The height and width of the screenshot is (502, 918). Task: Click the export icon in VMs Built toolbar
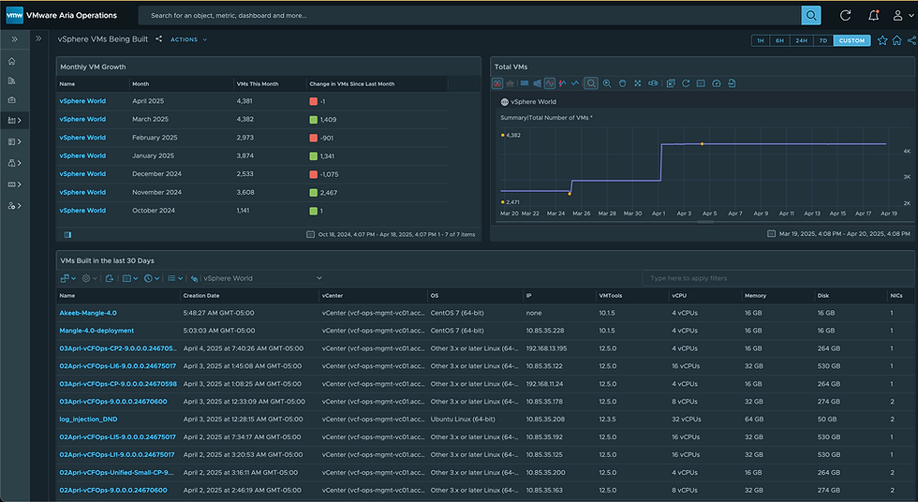tap(110, 278)
